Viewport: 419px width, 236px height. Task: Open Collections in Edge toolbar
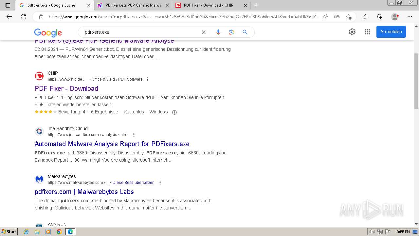[380, 17]
